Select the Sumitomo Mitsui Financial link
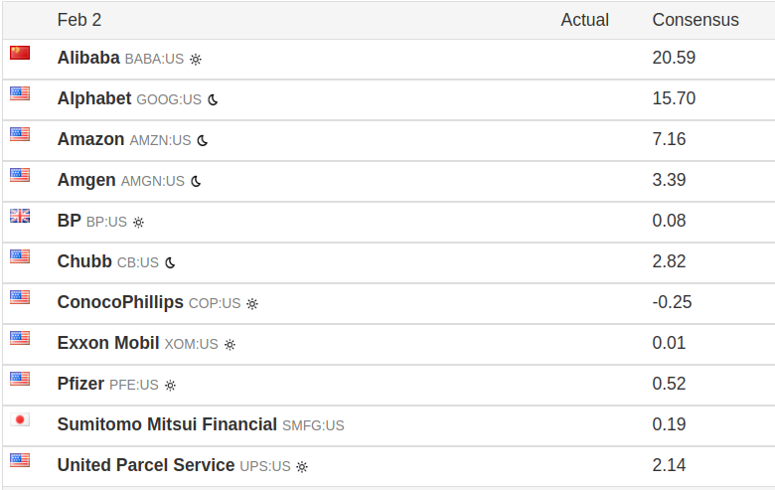The image size is (775, 490). (x=167, y=424)
